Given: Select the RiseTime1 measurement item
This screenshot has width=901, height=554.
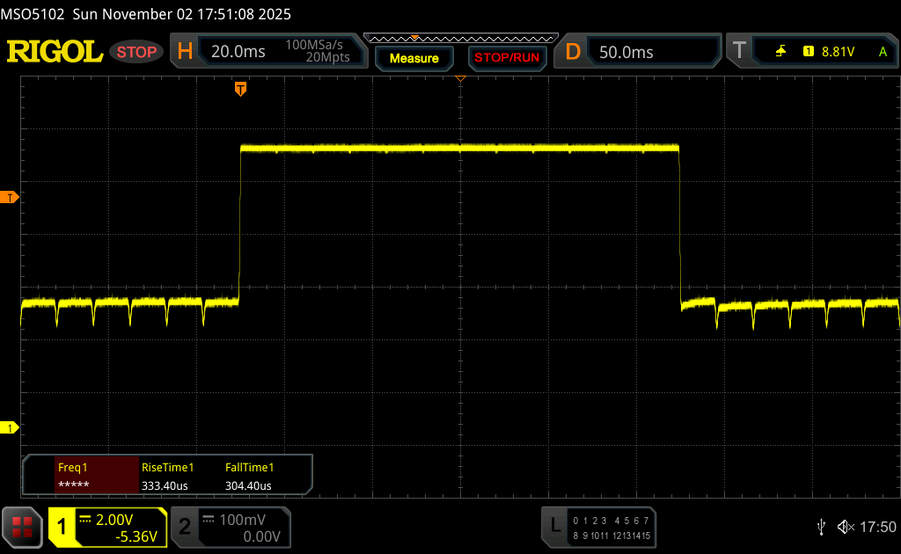Looking at the screenshot, I should 167,476.
